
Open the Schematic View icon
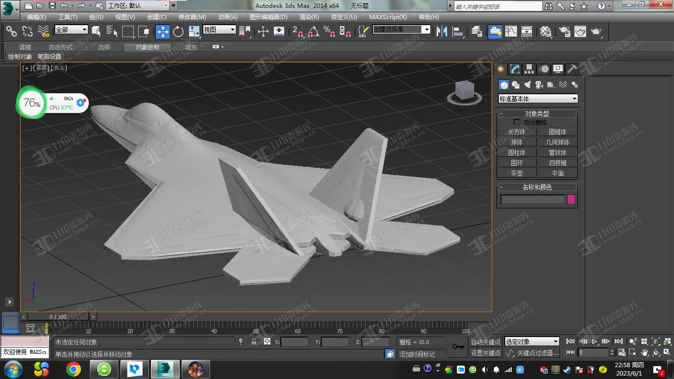(527, 31)
